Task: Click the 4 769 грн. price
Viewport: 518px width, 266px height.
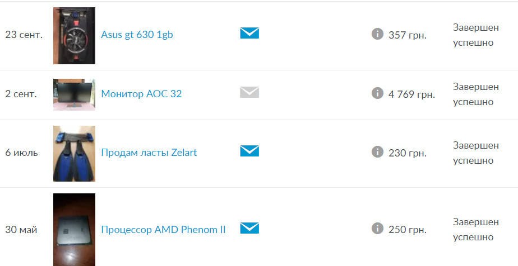Action: point(411,94)
